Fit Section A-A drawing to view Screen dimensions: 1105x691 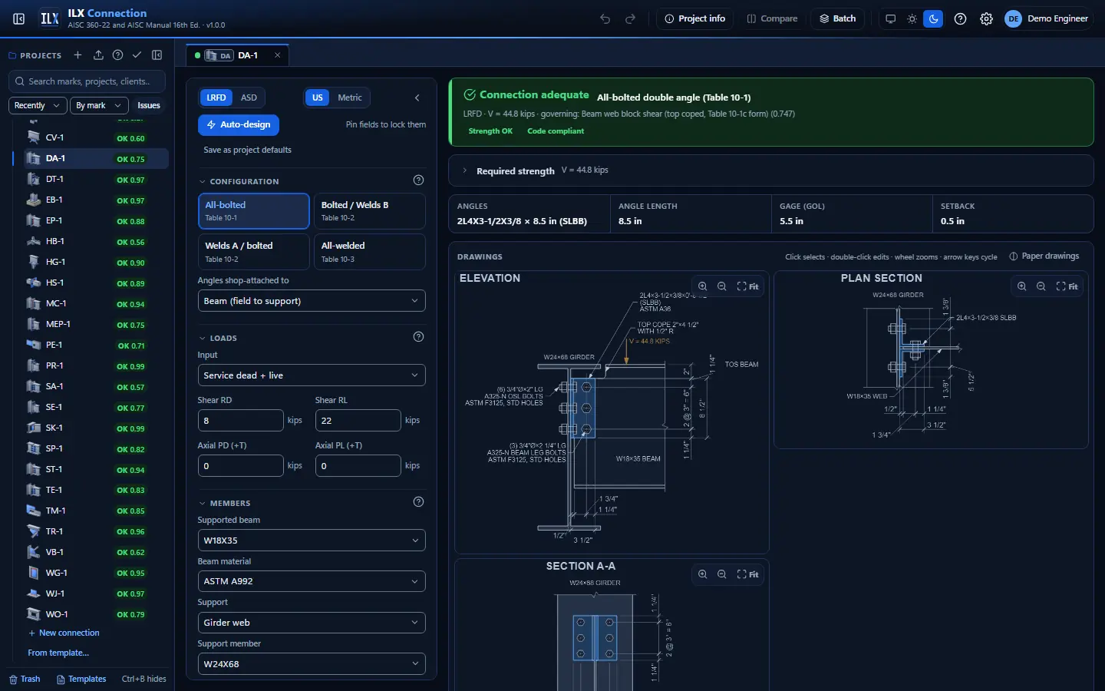coord(747,574)
